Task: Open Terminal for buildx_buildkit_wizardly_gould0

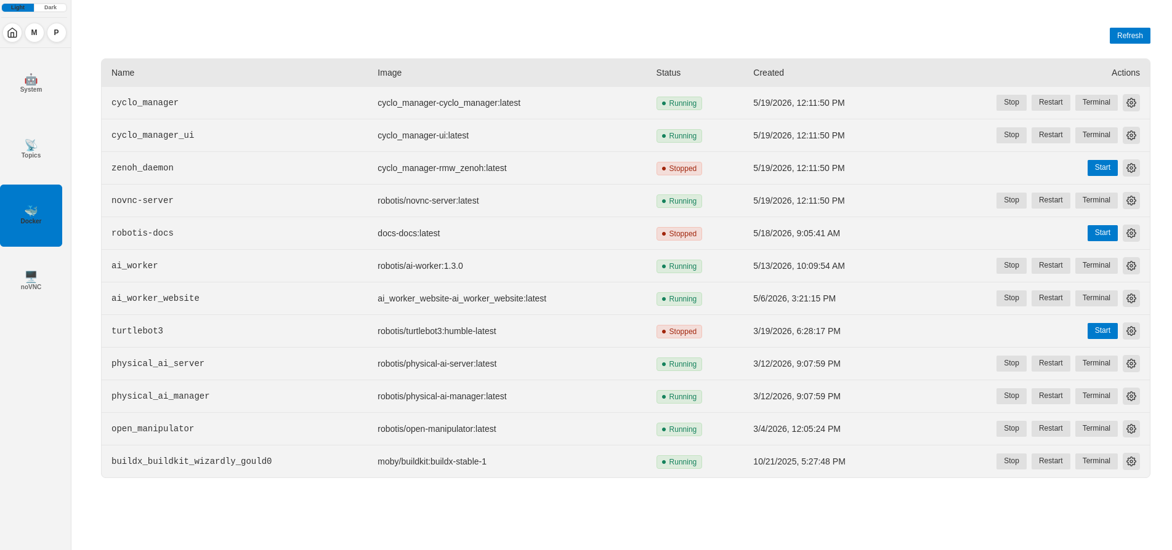Action: coord(1096,461)
